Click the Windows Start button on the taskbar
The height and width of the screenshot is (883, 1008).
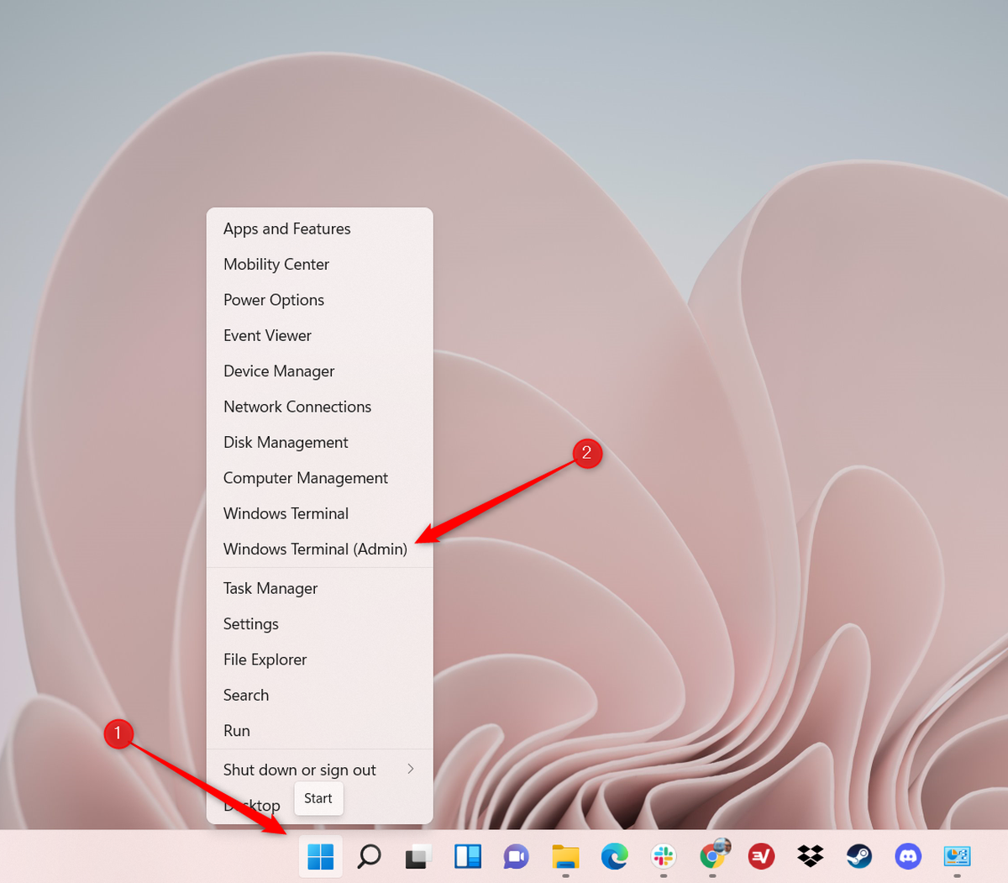(321, 857)
